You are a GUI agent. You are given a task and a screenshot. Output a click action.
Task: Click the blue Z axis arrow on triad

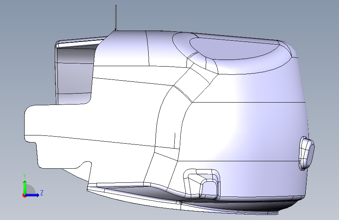point(32,195)
